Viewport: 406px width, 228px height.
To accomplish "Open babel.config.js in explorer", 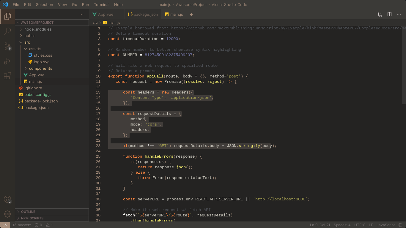I will pos(52,94).
